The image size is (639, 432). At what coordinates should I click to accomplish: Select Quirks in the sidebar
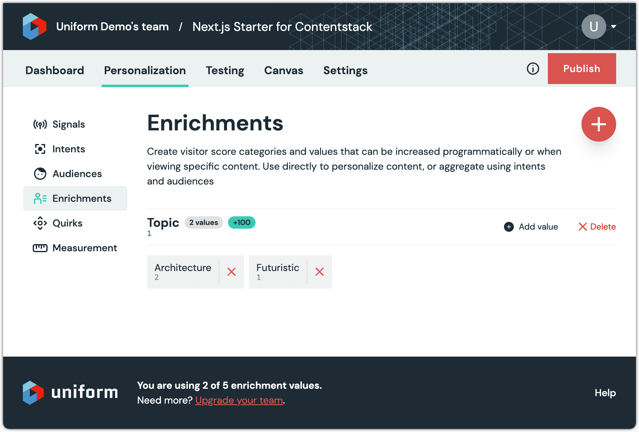click(x=67, y=223)
